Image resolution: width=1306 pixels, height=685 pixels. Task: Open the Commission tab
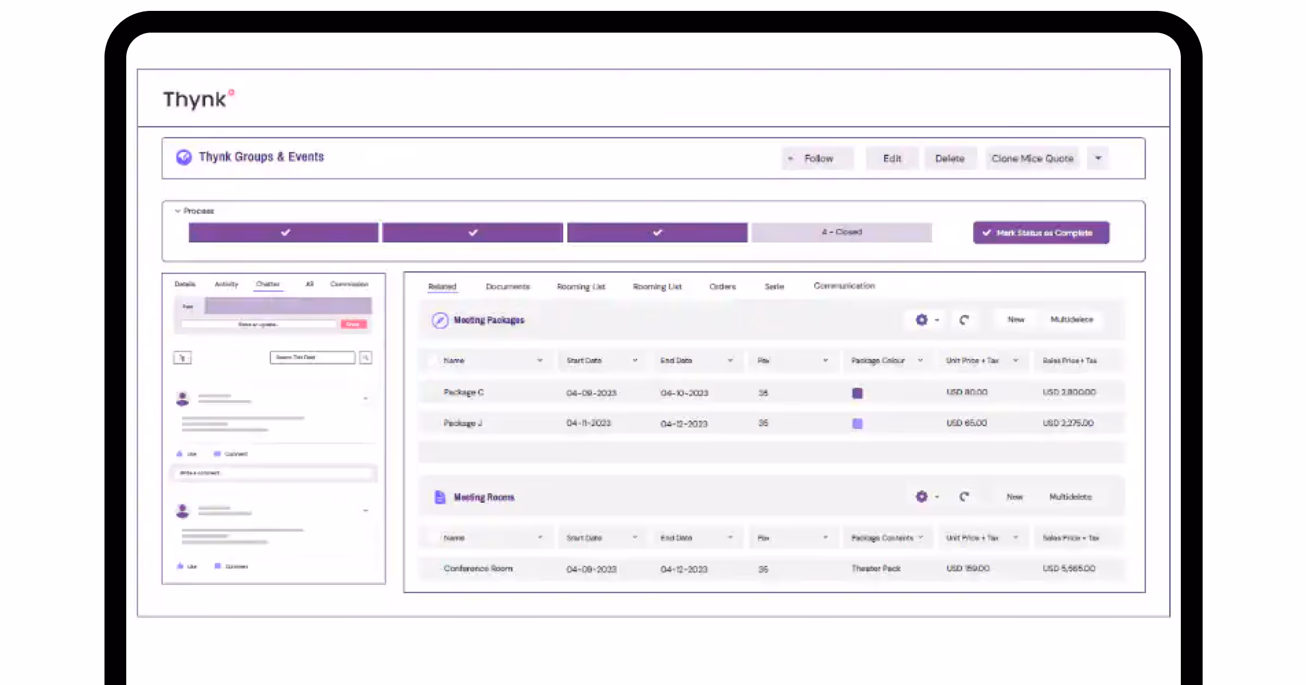[x=349, y=284]
